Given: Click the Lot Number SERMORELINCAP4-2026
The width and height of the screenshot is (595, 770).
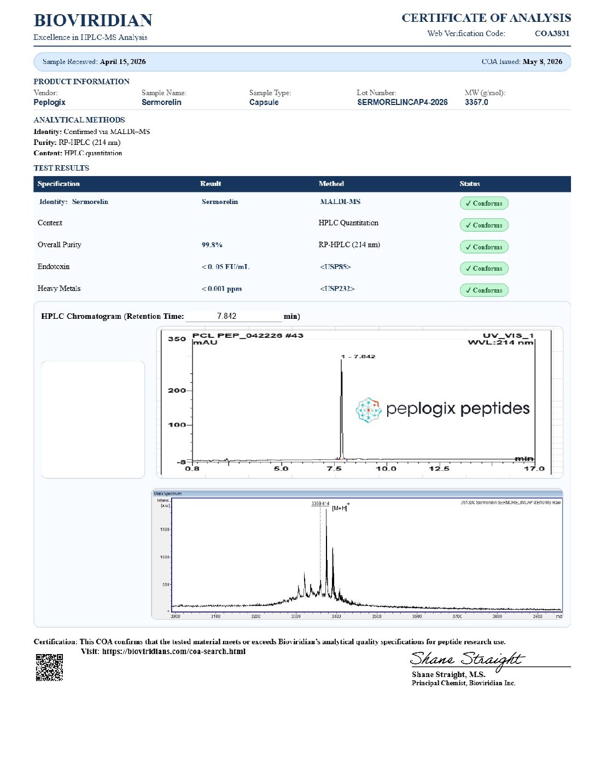Looking at the screenshot, I should tap(402, 102).
